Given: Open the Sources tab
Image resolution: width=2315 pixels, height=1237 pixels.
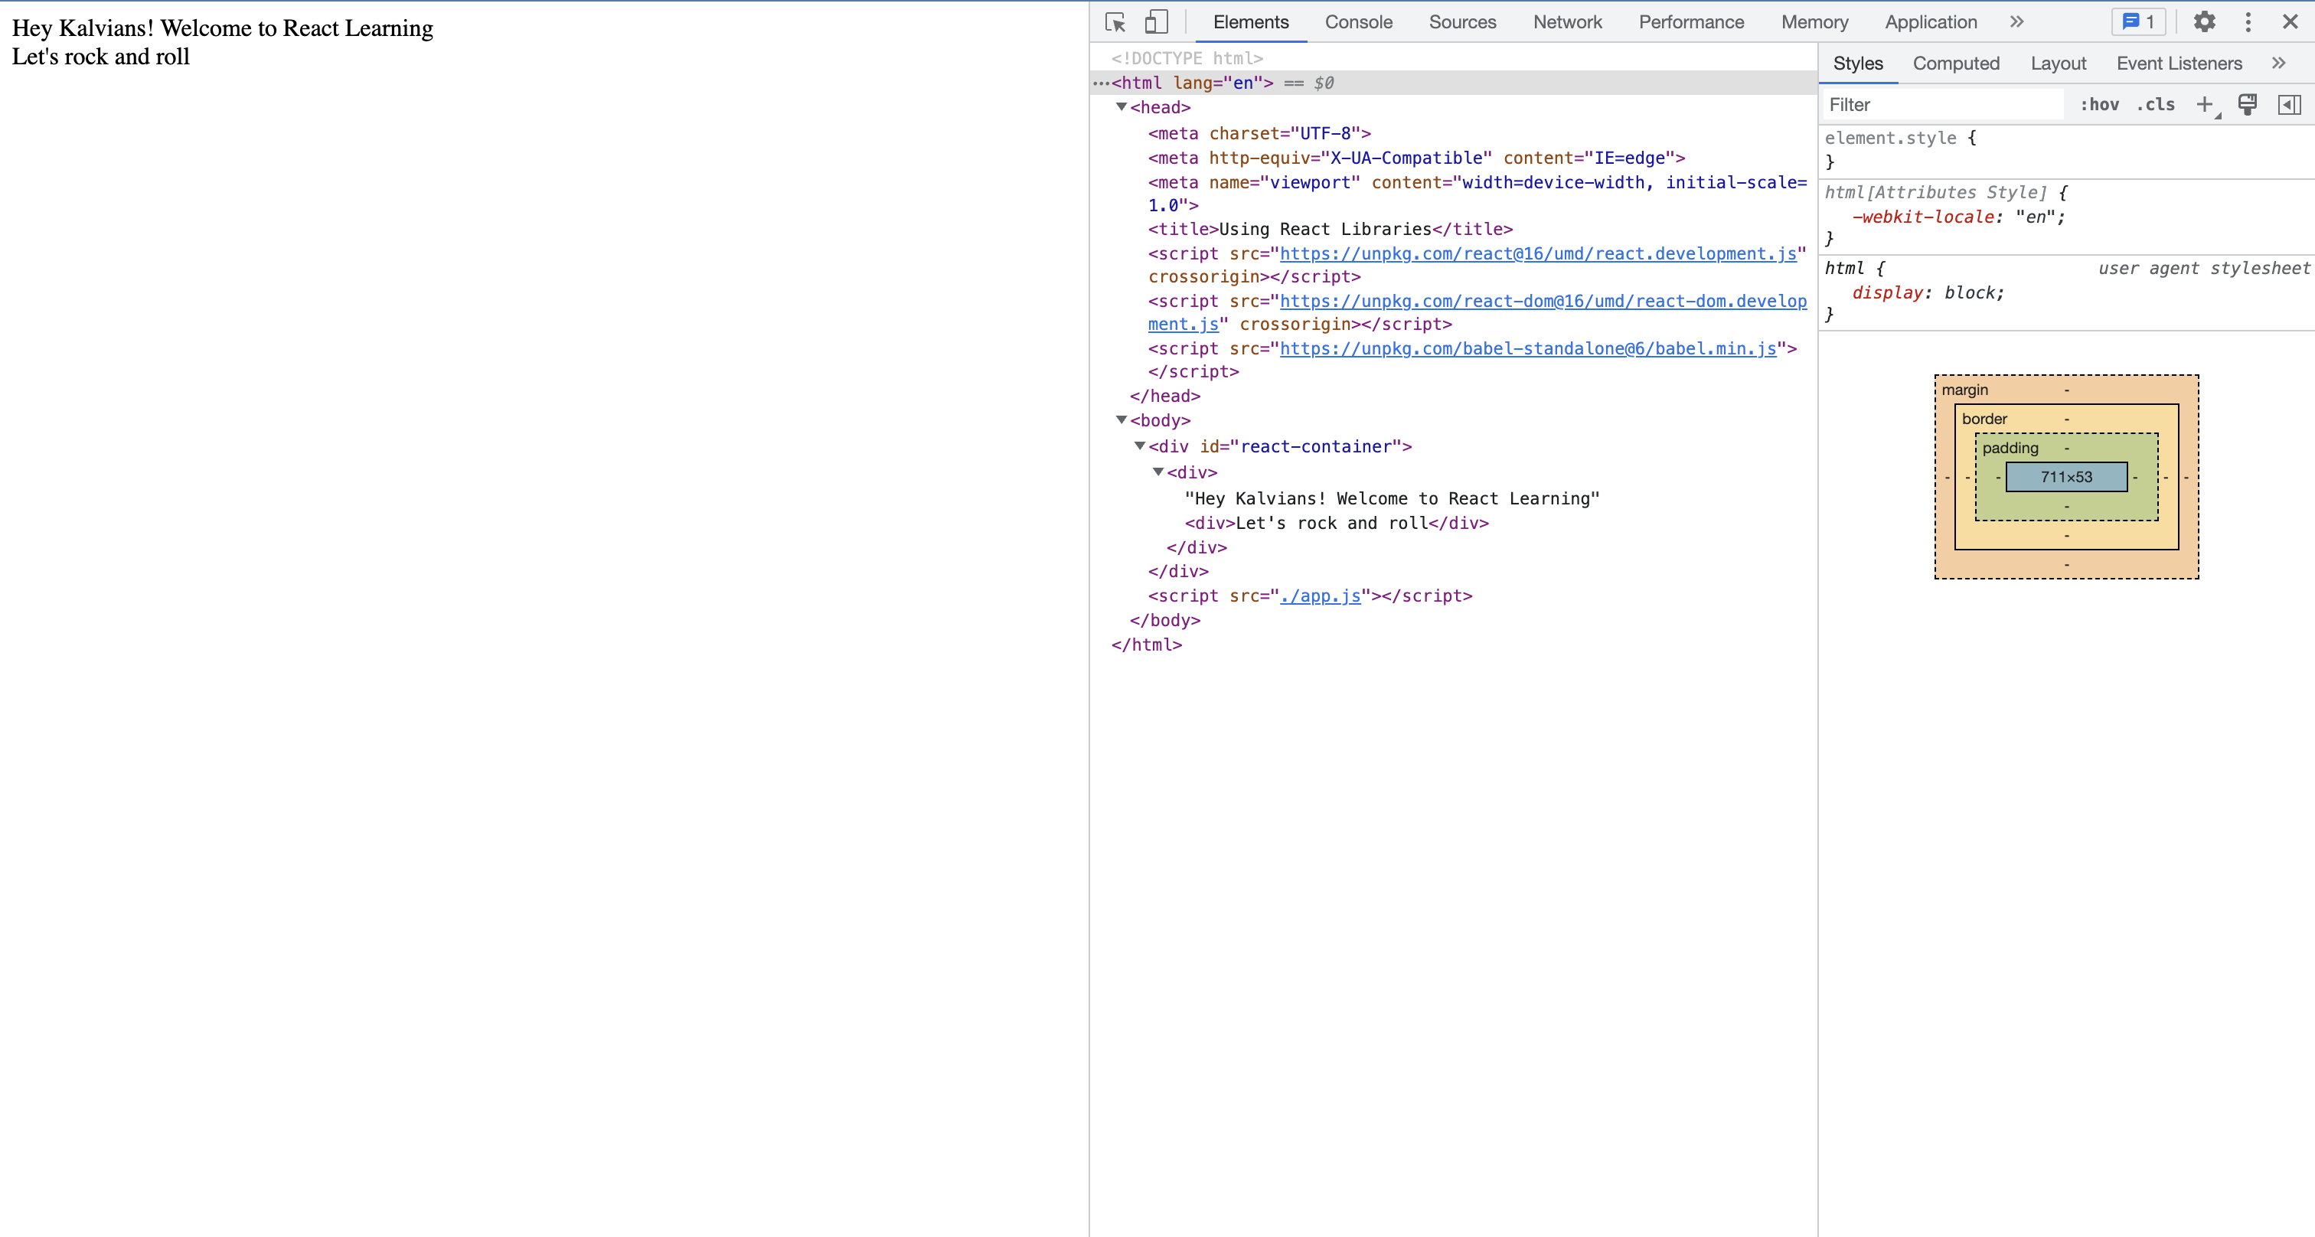Looking at the screenshot, I should 1462,22.
